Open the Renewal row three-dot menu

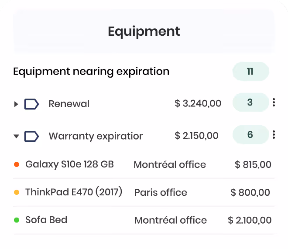274,102
